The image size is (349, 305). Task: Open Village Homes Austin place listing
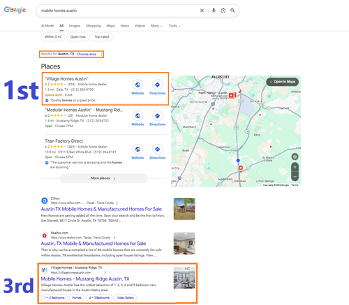pyautogui.click(x=66, y=79)
